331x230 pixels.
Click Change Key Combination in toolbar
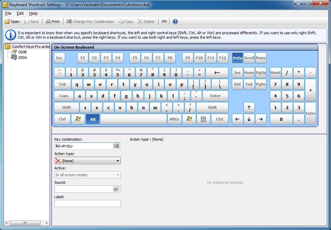coord(90,22)
